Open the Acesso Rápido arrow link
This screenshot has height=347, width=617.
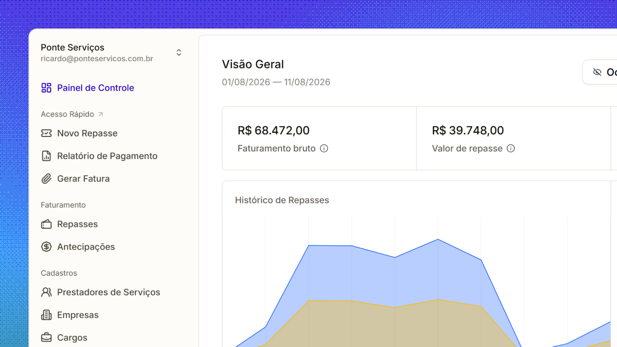pos(100,114)
